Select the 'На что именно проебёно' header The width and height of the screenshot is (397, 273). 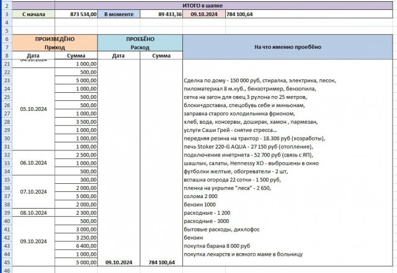coord(288,47)
